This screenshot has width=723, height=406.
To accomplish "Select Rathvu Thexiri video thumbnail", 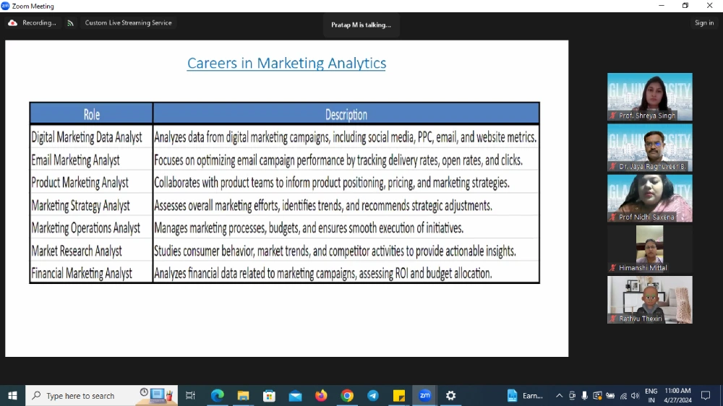I will click(649, 299).
